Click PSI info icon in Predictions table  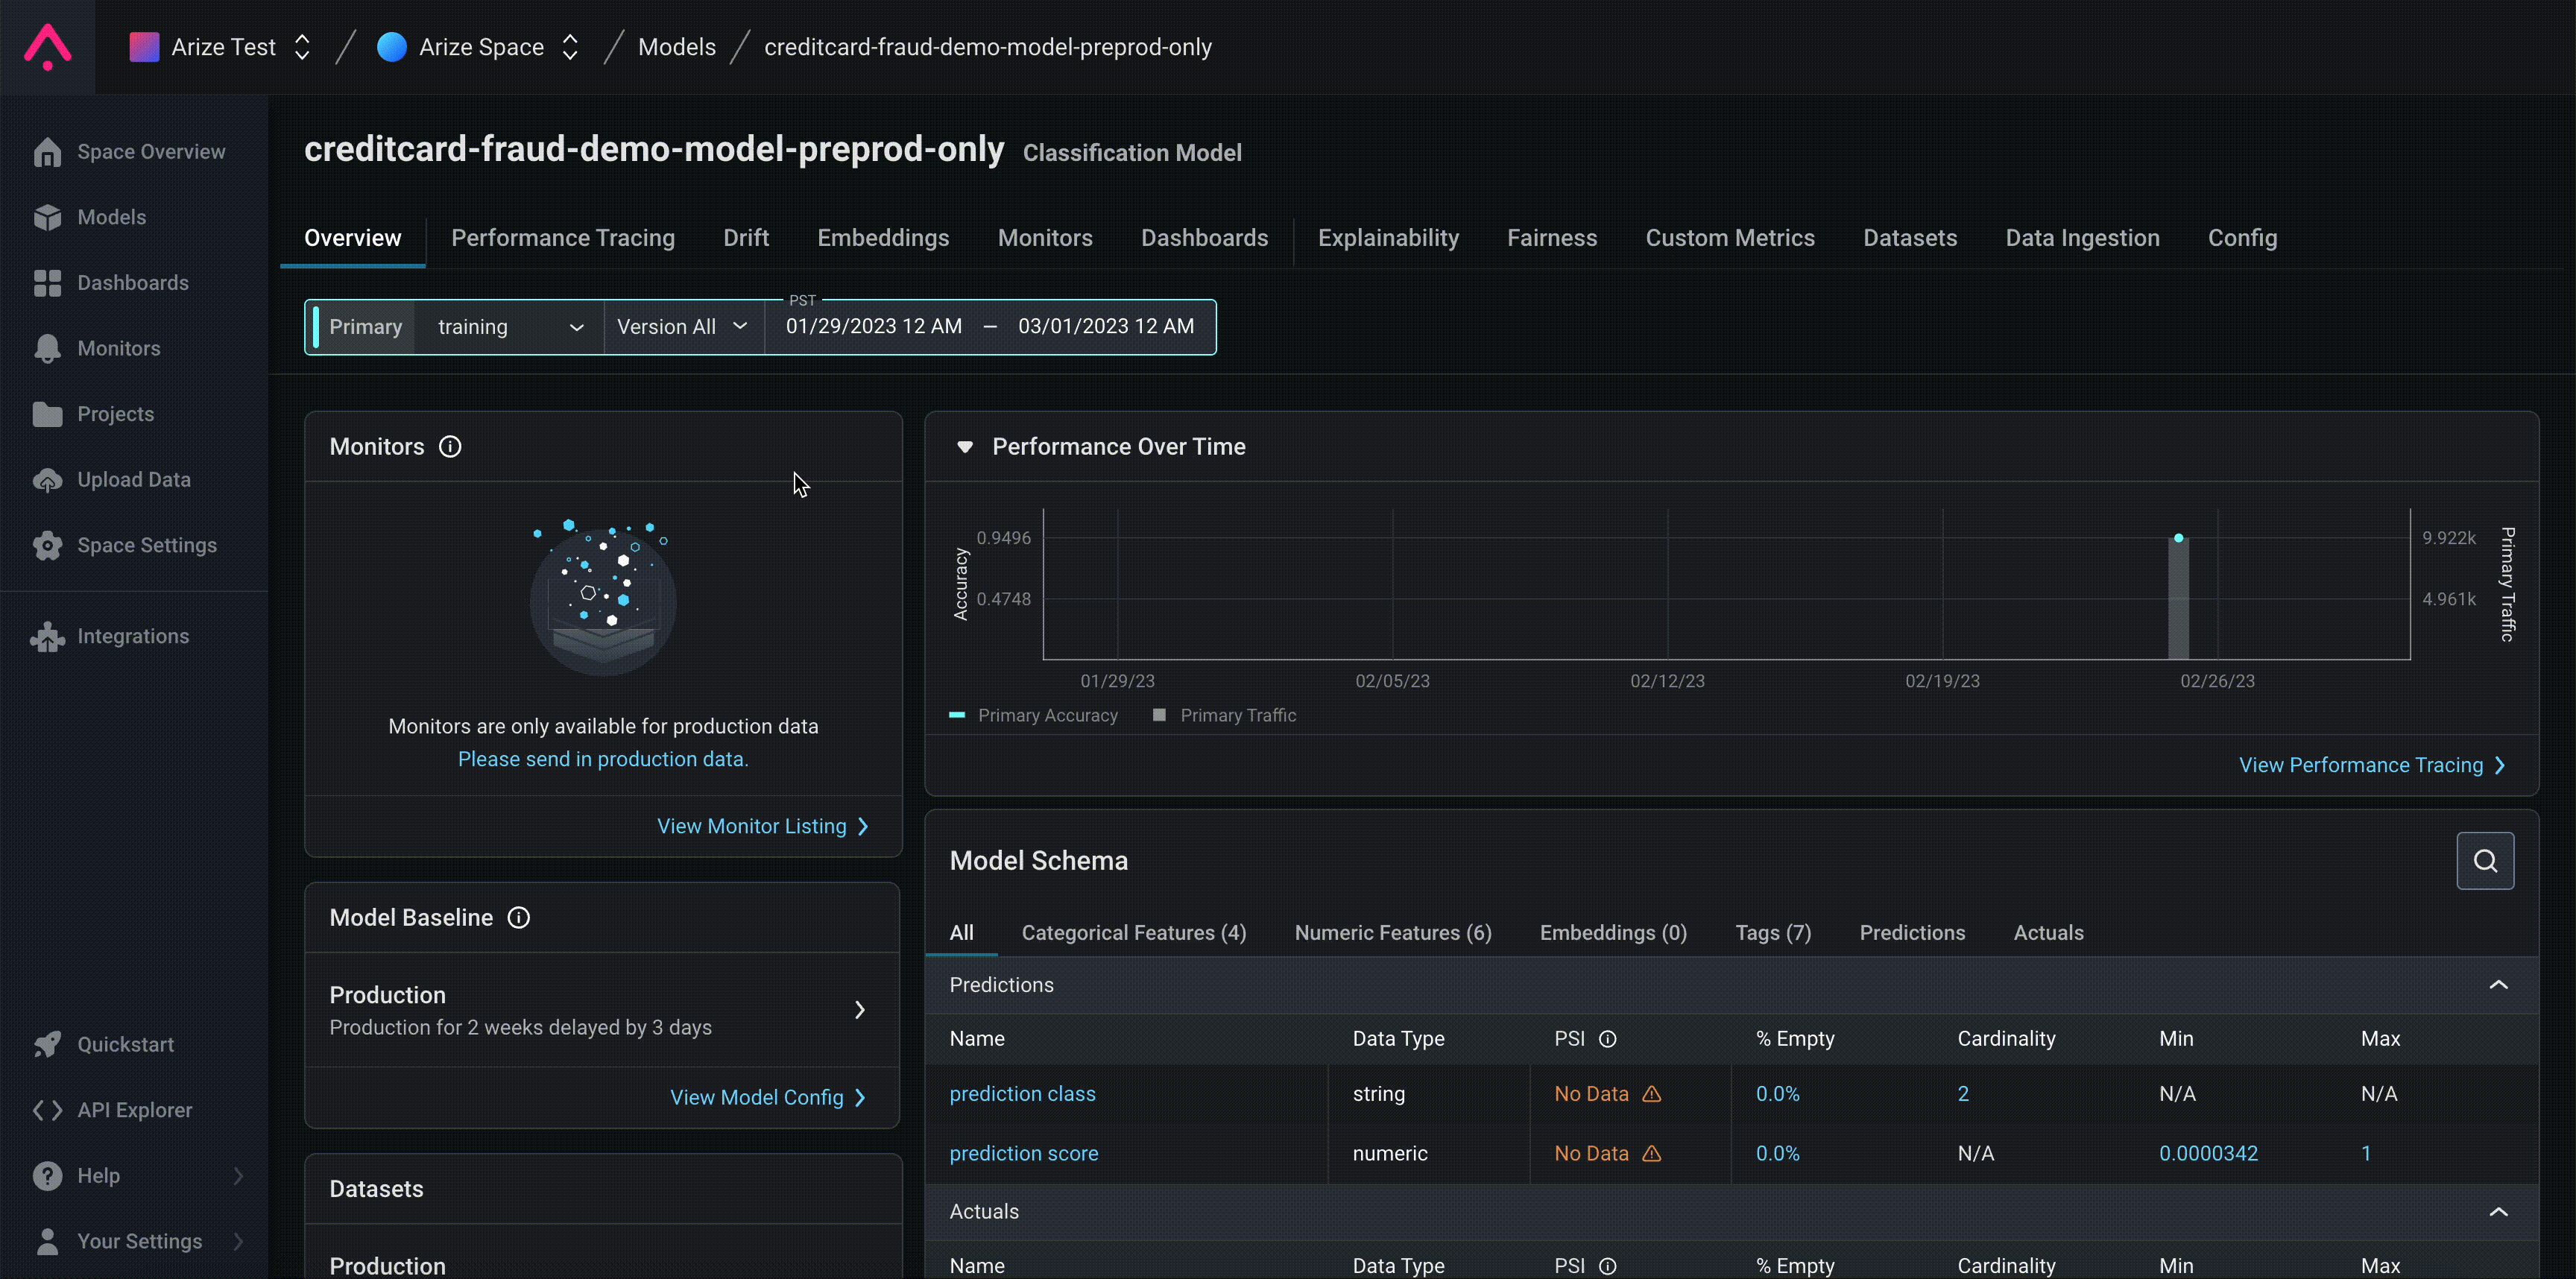[1607, 1039]
